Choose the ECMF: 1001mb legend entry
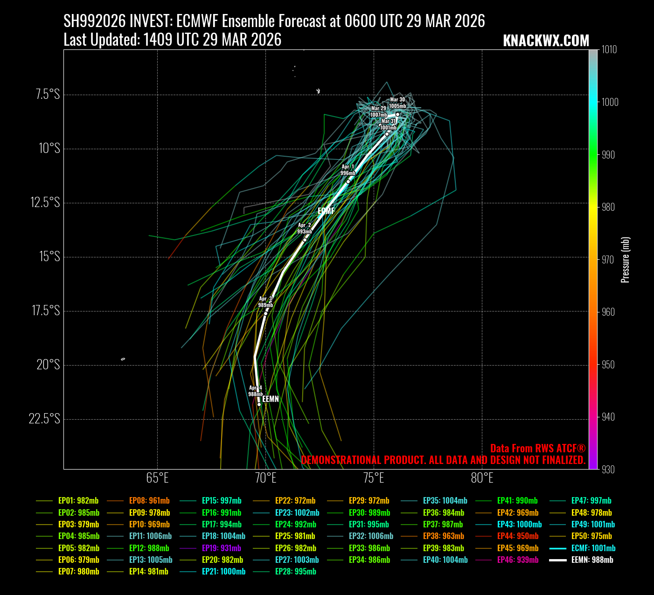Image resolution: width=654 pixels, height=595 pixels. click(x=593, y=548)
